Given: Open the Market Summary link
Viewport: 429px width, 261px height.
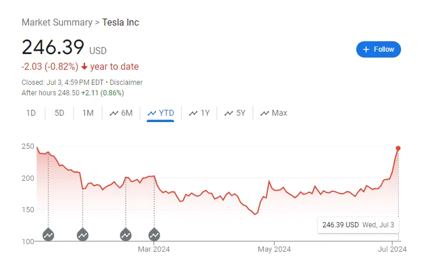Looking at the screenshot, I should pos(57,23).
